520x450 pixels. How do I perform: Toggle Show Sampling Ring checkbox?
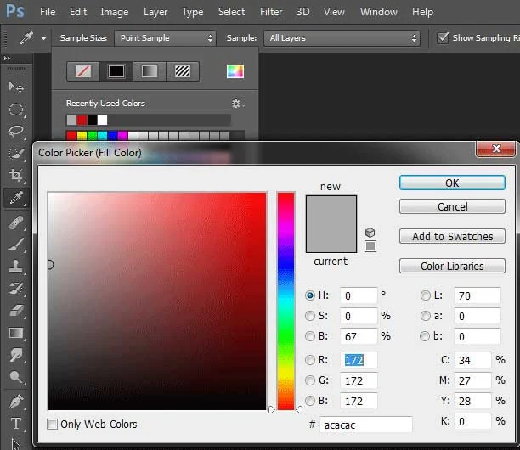[443, 37]
